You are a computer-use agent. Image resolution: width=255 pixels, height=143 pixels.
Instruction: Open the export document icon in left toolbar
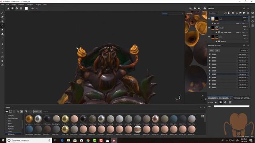coord(2,61)
